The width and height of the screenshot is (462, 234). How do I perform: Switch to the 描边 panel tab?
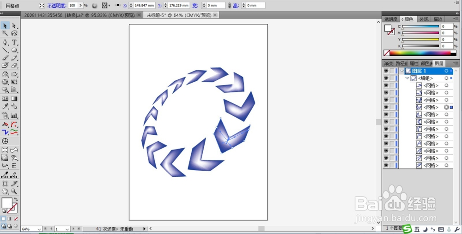coord(438,19)
